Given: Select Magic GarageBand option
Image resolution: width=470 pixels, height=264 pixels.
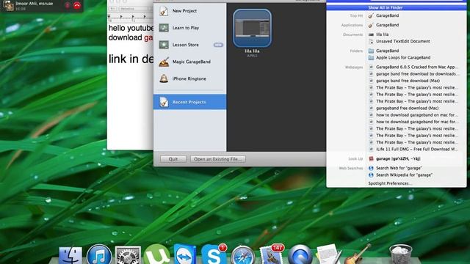Looking at the screenshot, I should pyautogui.click(x=189, y=62).
